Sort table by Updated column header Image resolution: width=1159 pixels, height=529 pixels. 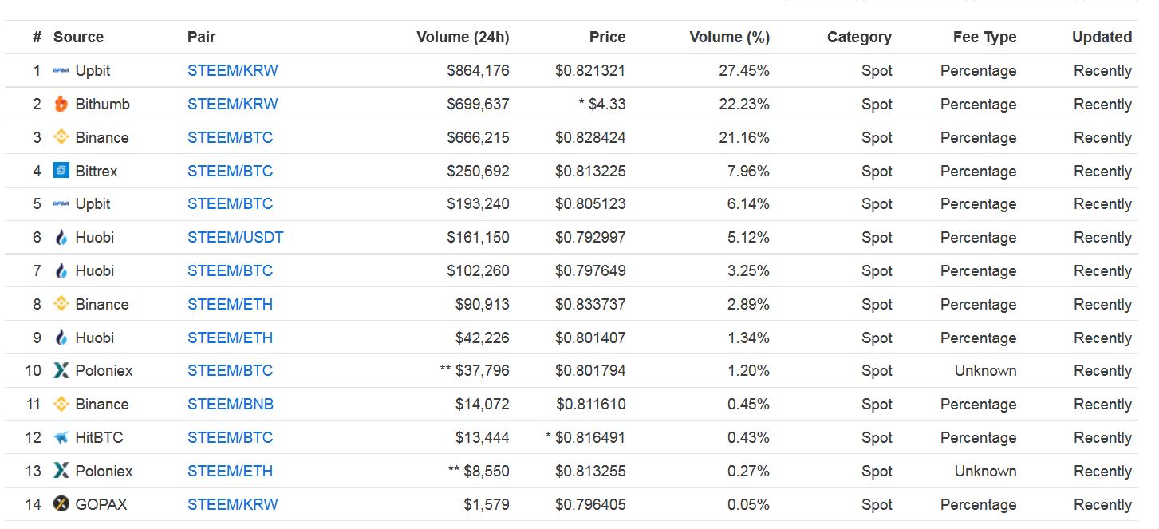click(x=1102, y=38)
